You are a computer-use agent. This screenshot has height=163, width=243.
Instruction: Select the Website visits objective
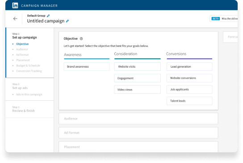138,67
